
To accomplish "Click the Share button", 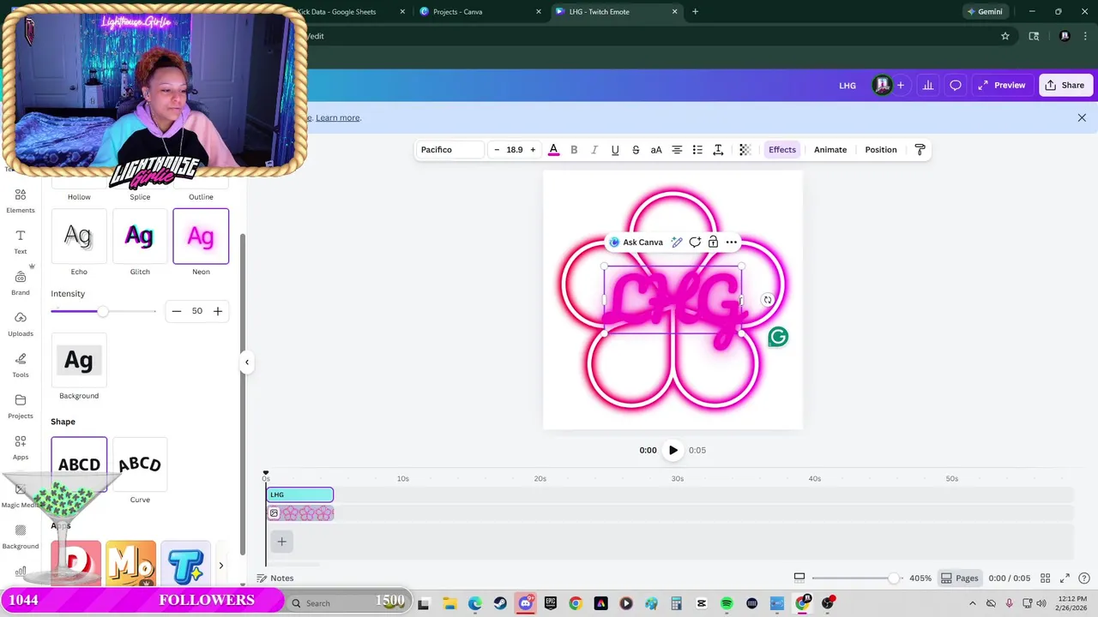I will 1065,86.
